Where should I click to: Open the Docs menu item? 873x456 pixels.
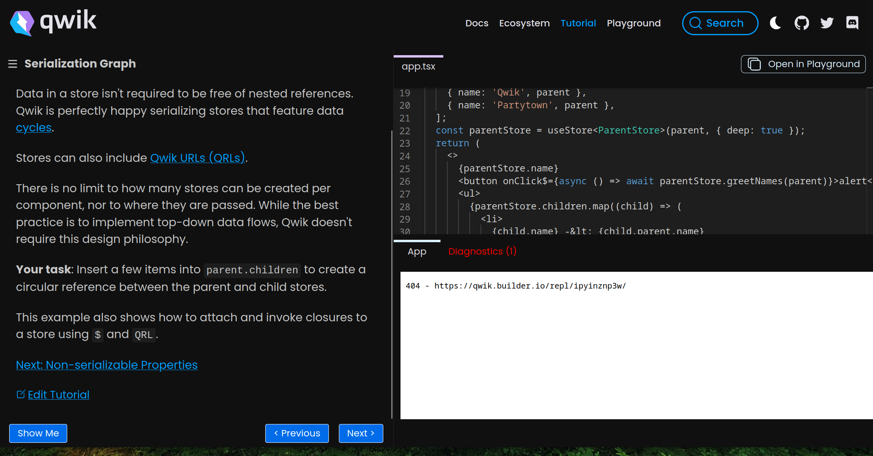click(477, 23)
